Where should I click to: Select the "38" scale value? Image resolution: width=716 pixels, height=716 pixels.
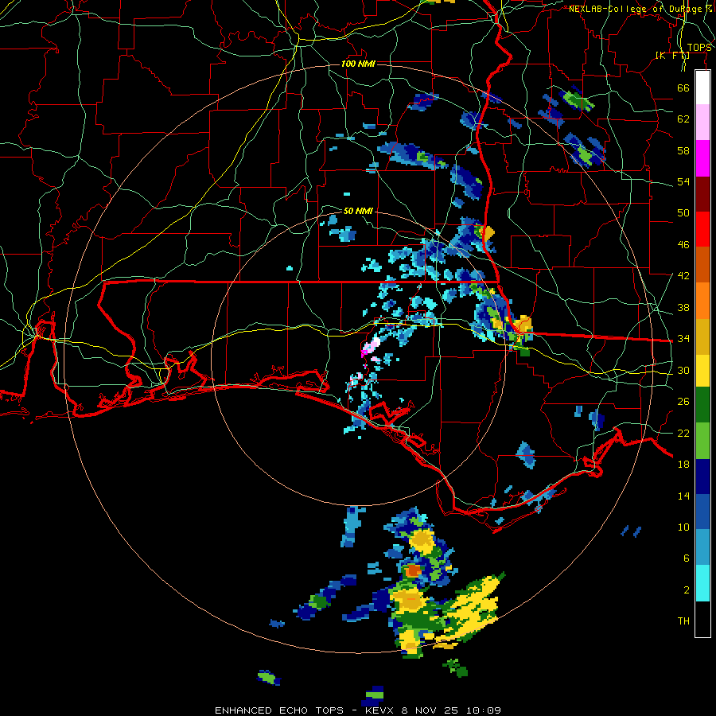(x=683, y=307)
